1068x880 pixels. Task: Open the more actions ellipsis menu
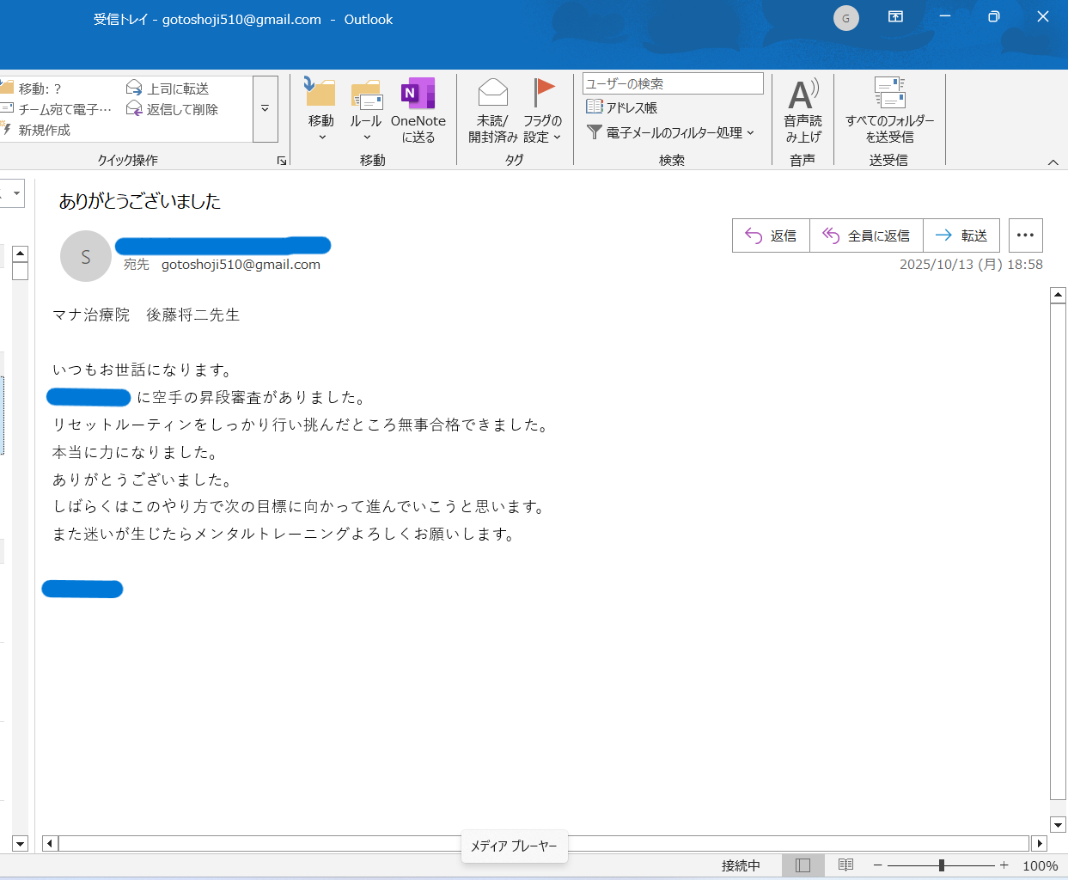pyautogui.click(x=1025, y=235)
